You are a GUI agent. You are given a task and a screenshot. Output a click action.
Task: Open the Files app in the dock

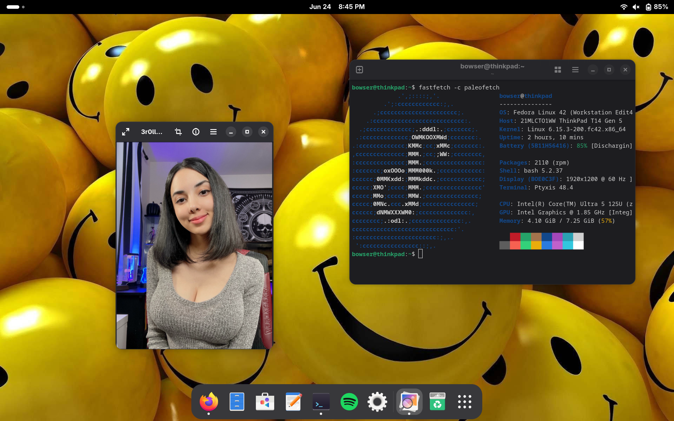pos(237,402)
